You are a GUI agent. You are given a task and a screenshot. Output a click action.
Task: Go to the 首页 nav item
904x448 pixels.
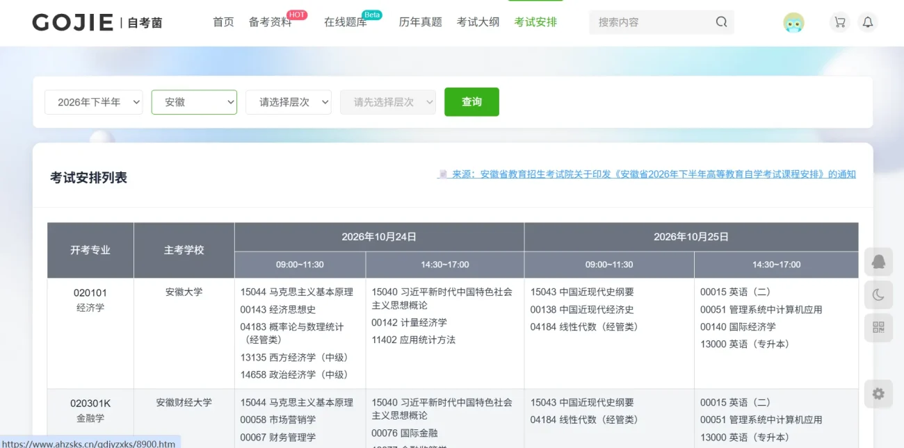click(223, 22)
